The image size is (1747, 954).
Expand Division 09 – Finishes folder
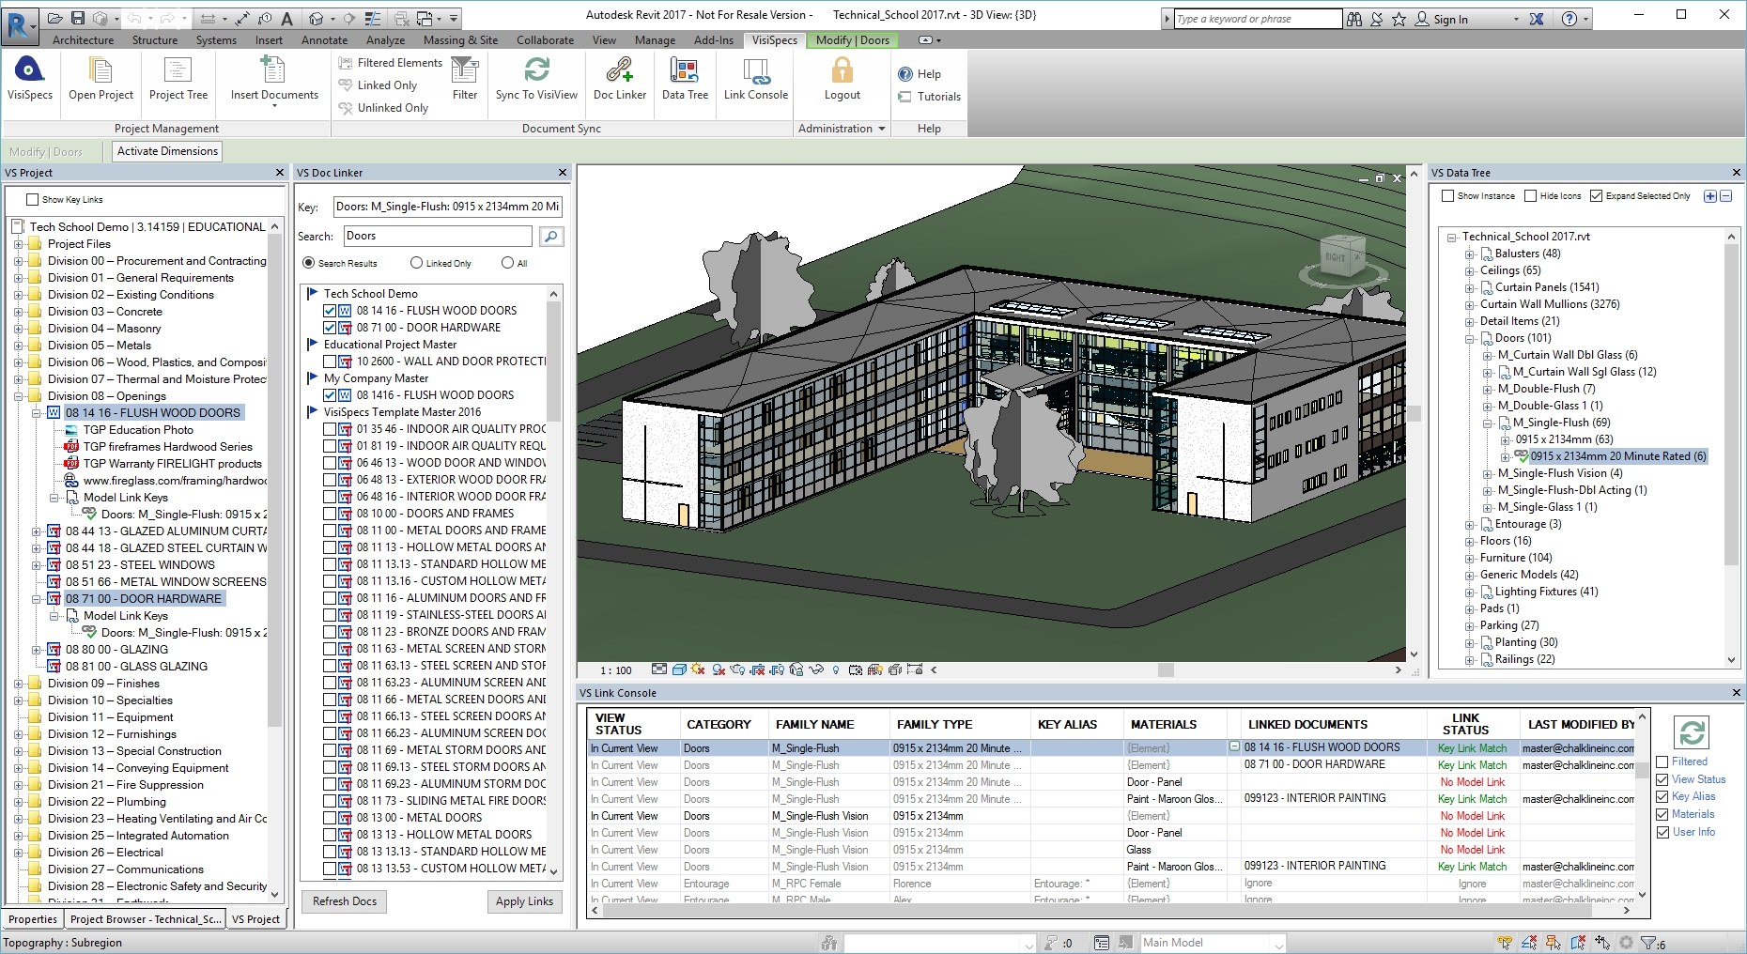(18, 684)
